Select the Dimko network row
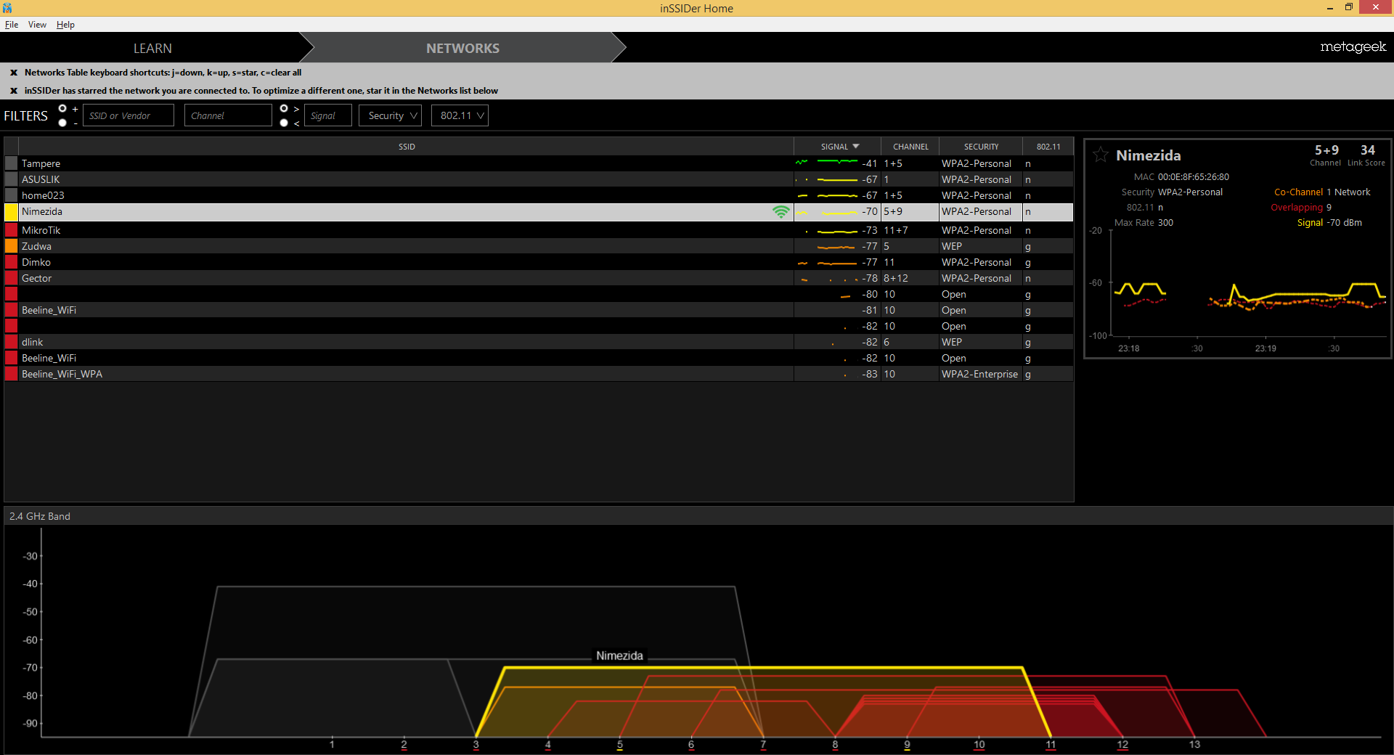Image resolution: width=1394 pixels, height=755 pixels. click(x=539, y=262)
